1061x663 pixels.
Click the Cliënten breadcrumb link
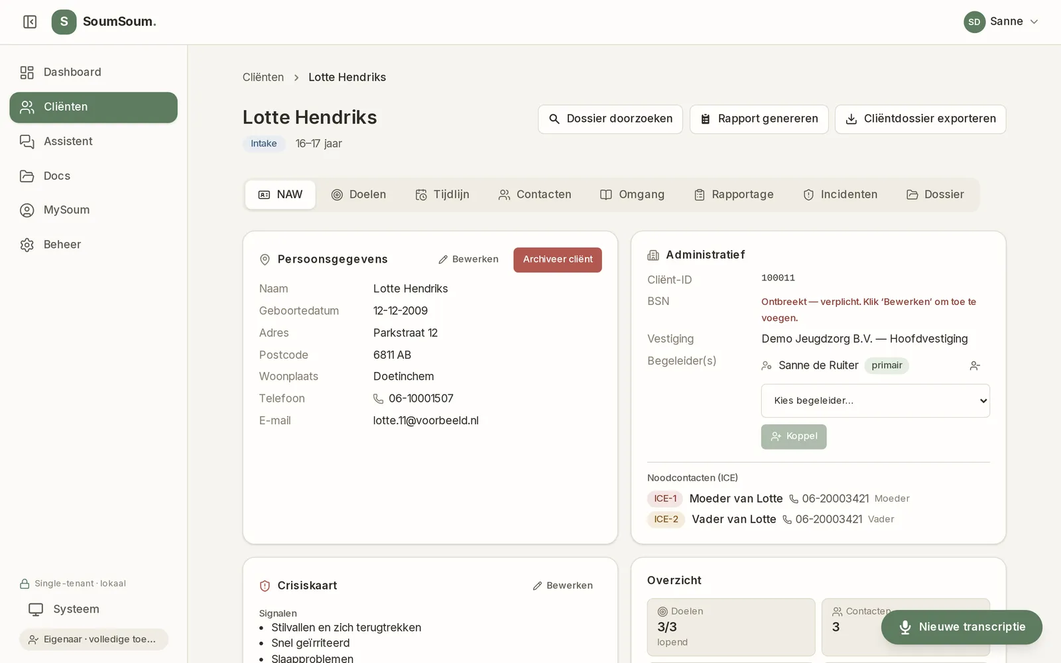pyautogui.click(x=263, y=78)
